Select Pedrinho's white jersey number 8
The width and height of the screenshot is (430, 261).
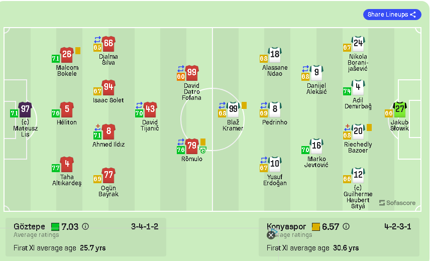[x=275, y=109]
